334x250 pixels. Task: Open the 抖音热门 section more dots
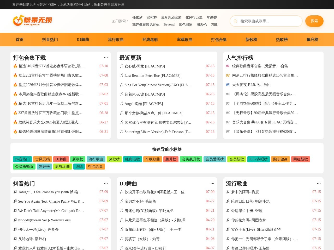click(106, 183)
